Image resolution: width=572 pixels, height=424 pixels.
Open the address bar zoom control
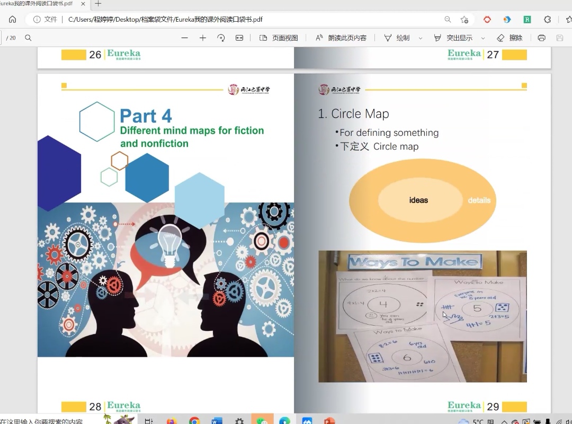coord(448,20)
